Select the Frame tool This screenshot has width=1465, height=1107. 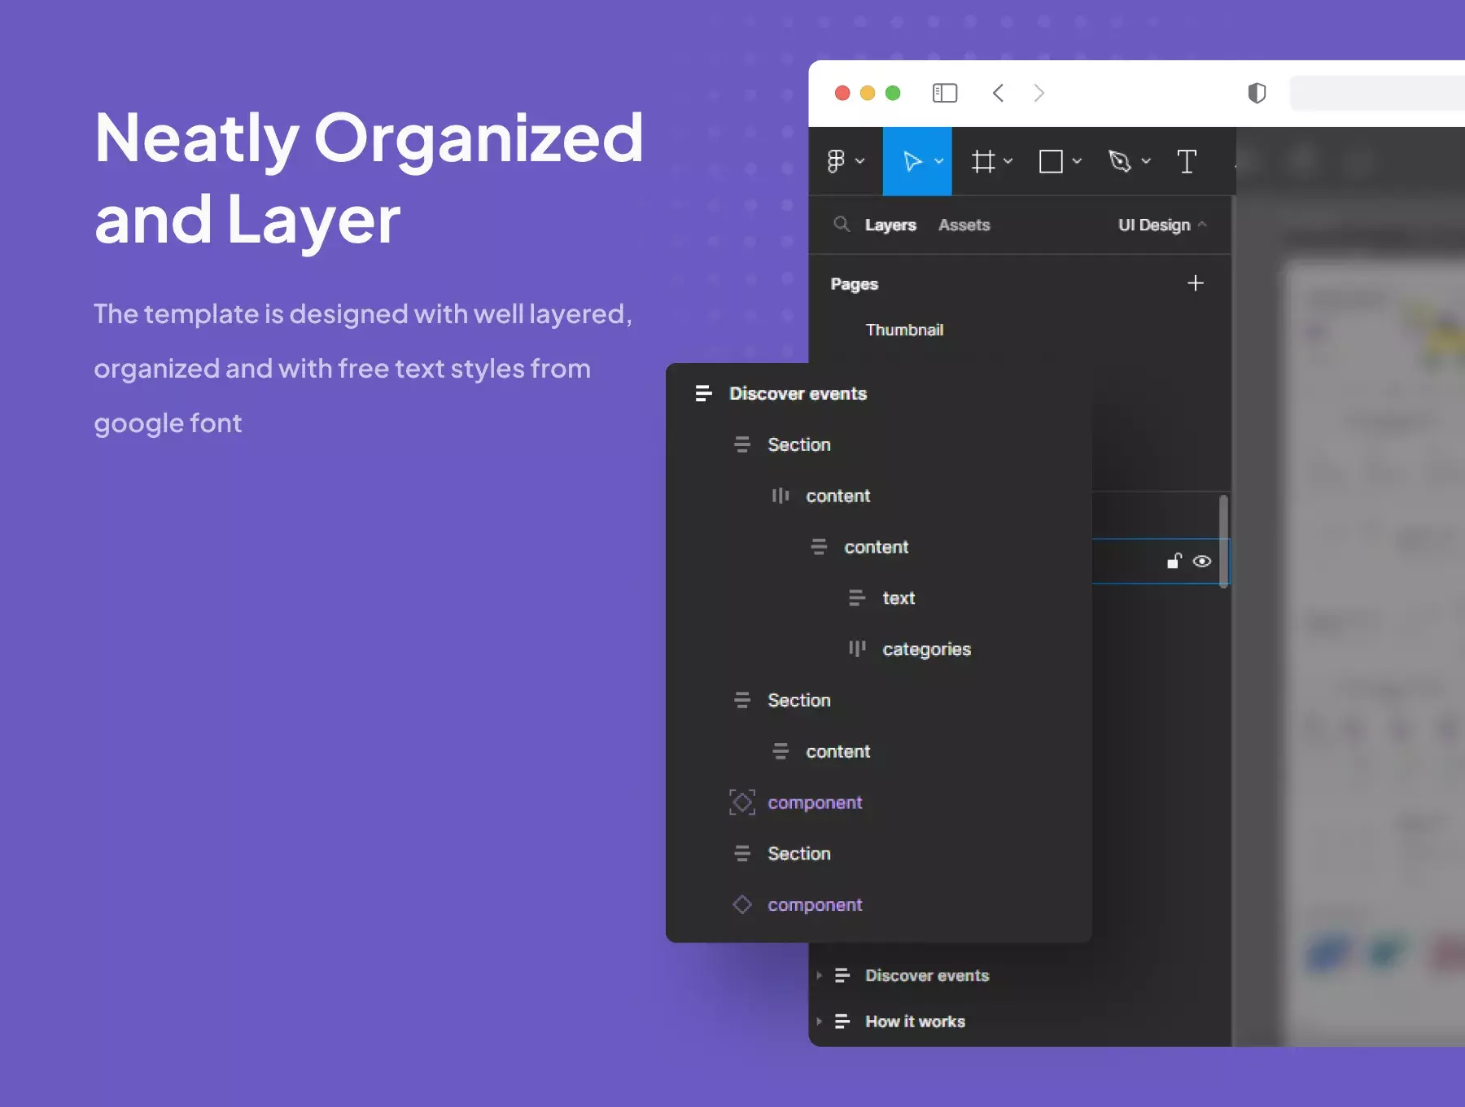pos(983,161)
